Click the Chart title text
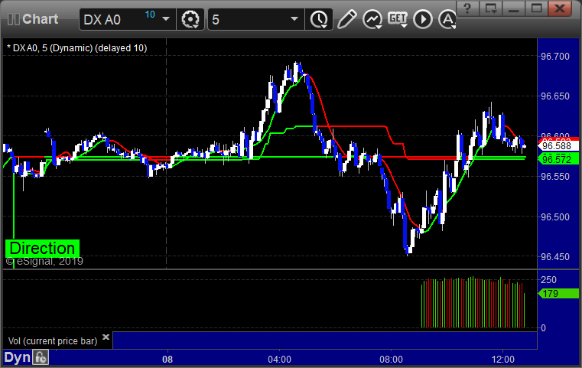The height and width of the screenshot is (368, 582). point(40,19)
